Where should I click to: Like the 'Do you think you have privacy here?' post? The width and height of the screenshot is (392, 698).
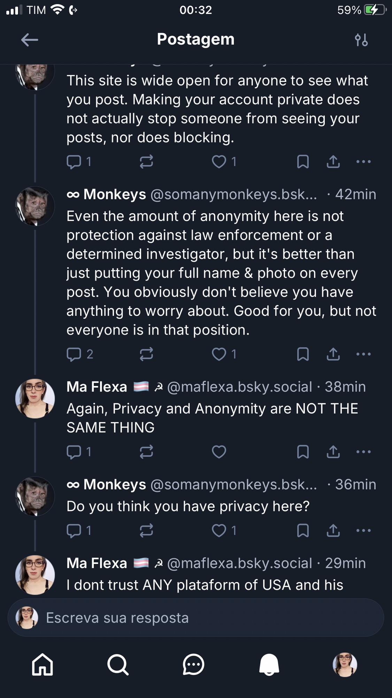click(x=219, y=530)
